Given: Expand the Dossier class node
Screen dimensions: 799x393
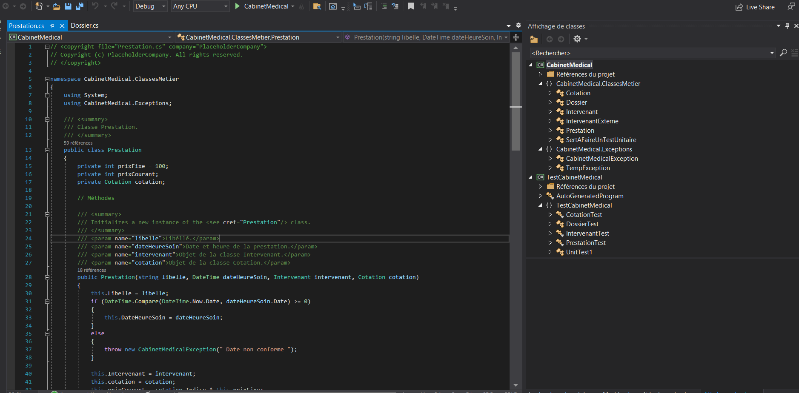Looking at the screenshot, I should (550, 103).
